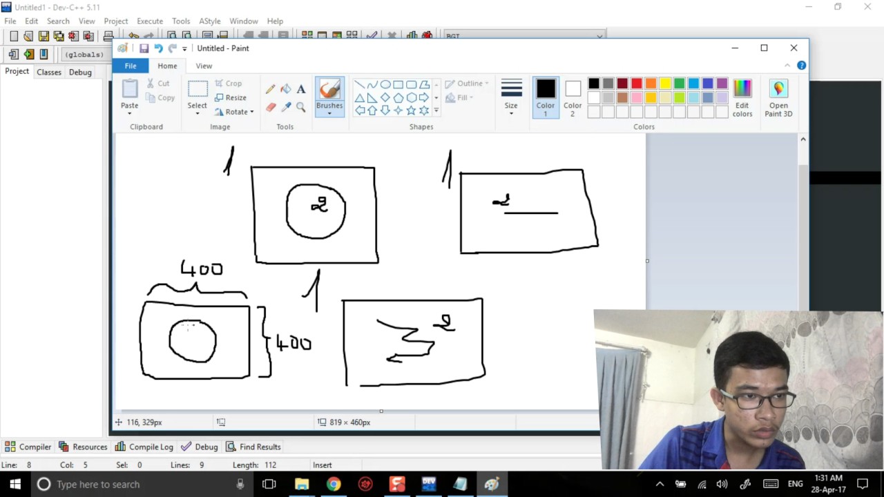
Task: Select the Eraser tool
Action: [270, 107]
